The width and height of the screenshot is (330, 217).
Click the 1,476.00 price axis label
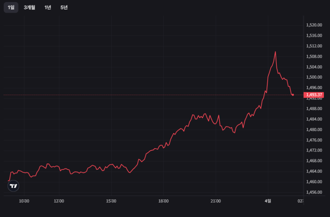(314, 140)
